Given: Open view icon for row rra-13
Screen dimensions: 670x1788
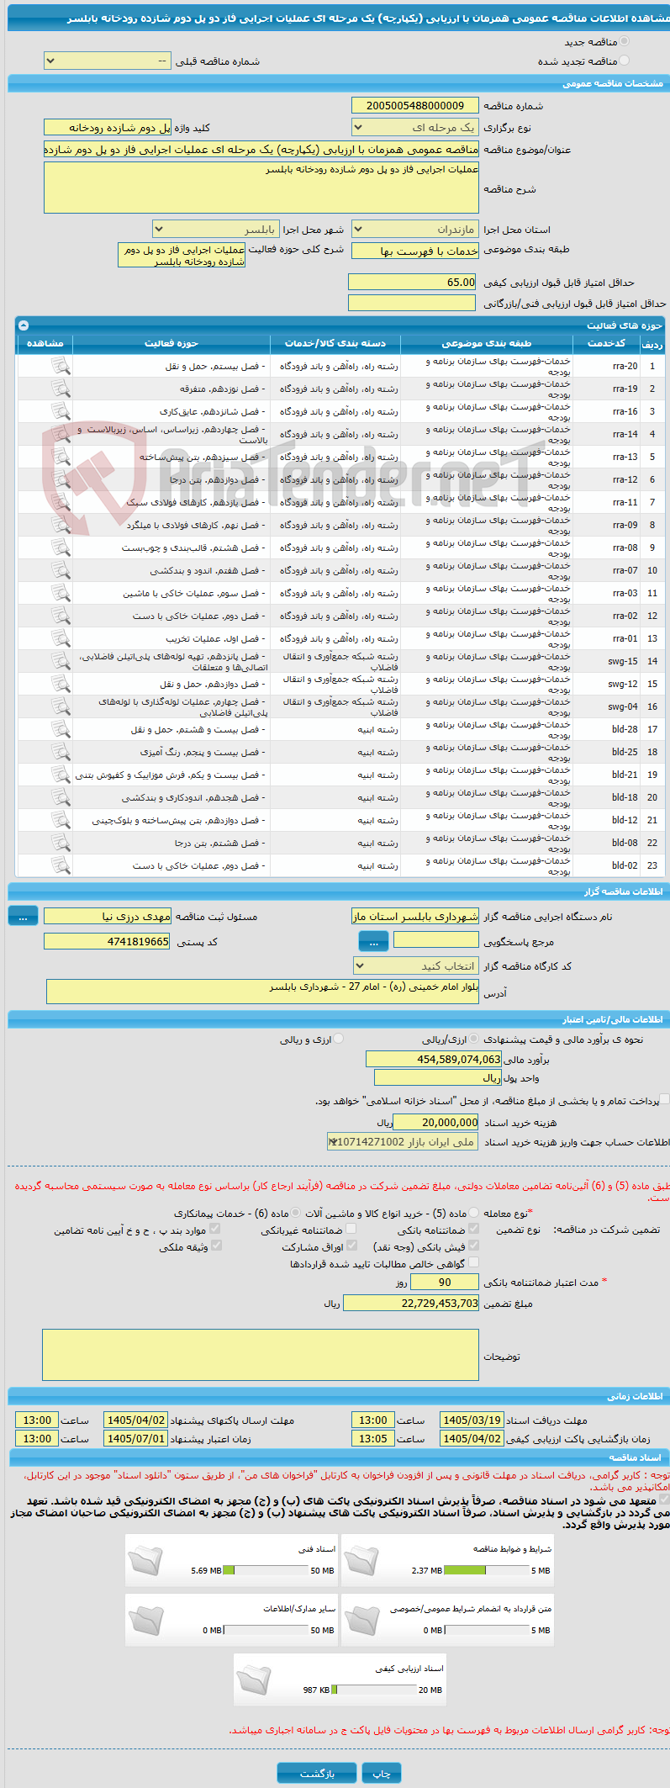Looking at the screenshot, I should (61, 457).
